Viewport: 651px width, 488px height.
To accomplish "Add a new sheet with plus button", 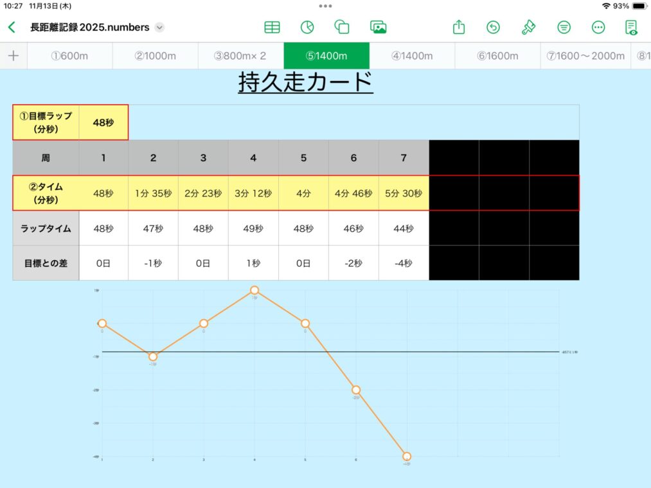I will pyautogui.click(x=13, y=56).
